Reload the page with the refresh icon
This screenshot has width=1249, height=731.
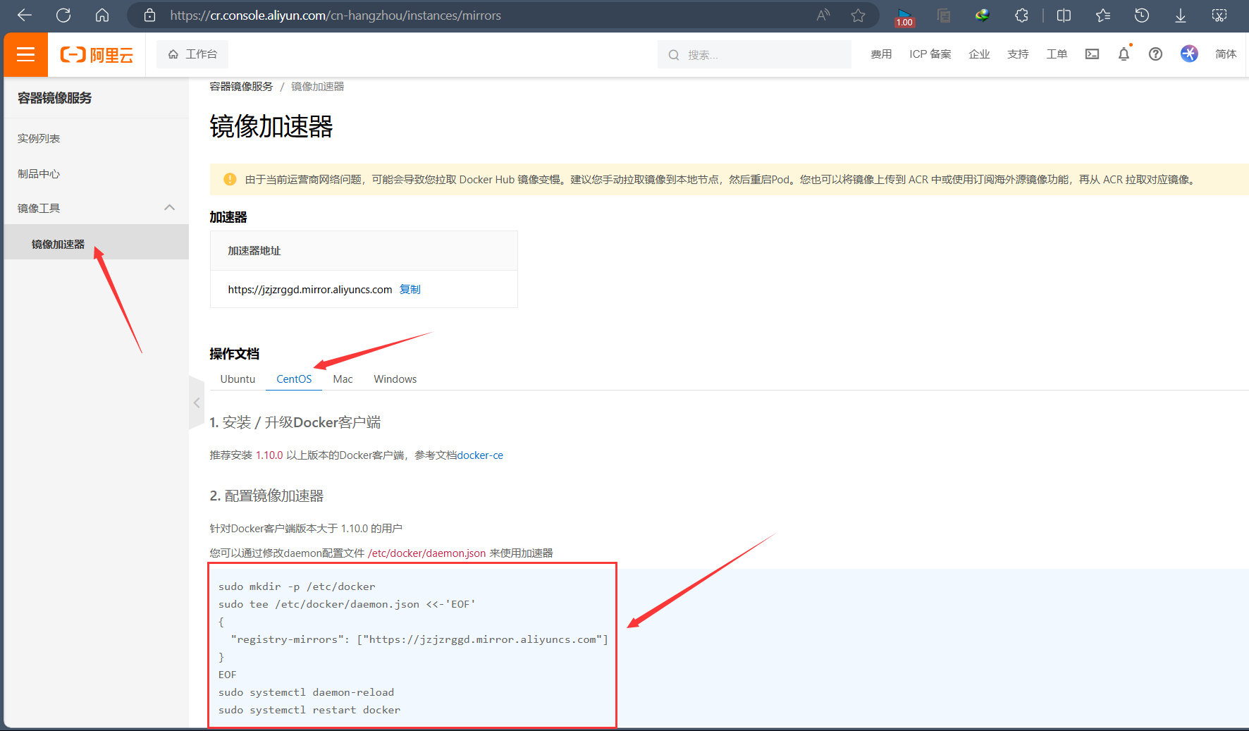pos(63,15)
